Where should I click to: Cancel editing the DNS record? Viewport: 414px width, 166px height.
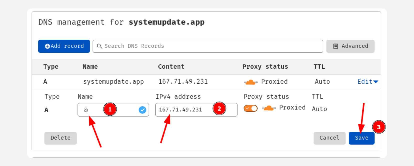click(329, 138)
